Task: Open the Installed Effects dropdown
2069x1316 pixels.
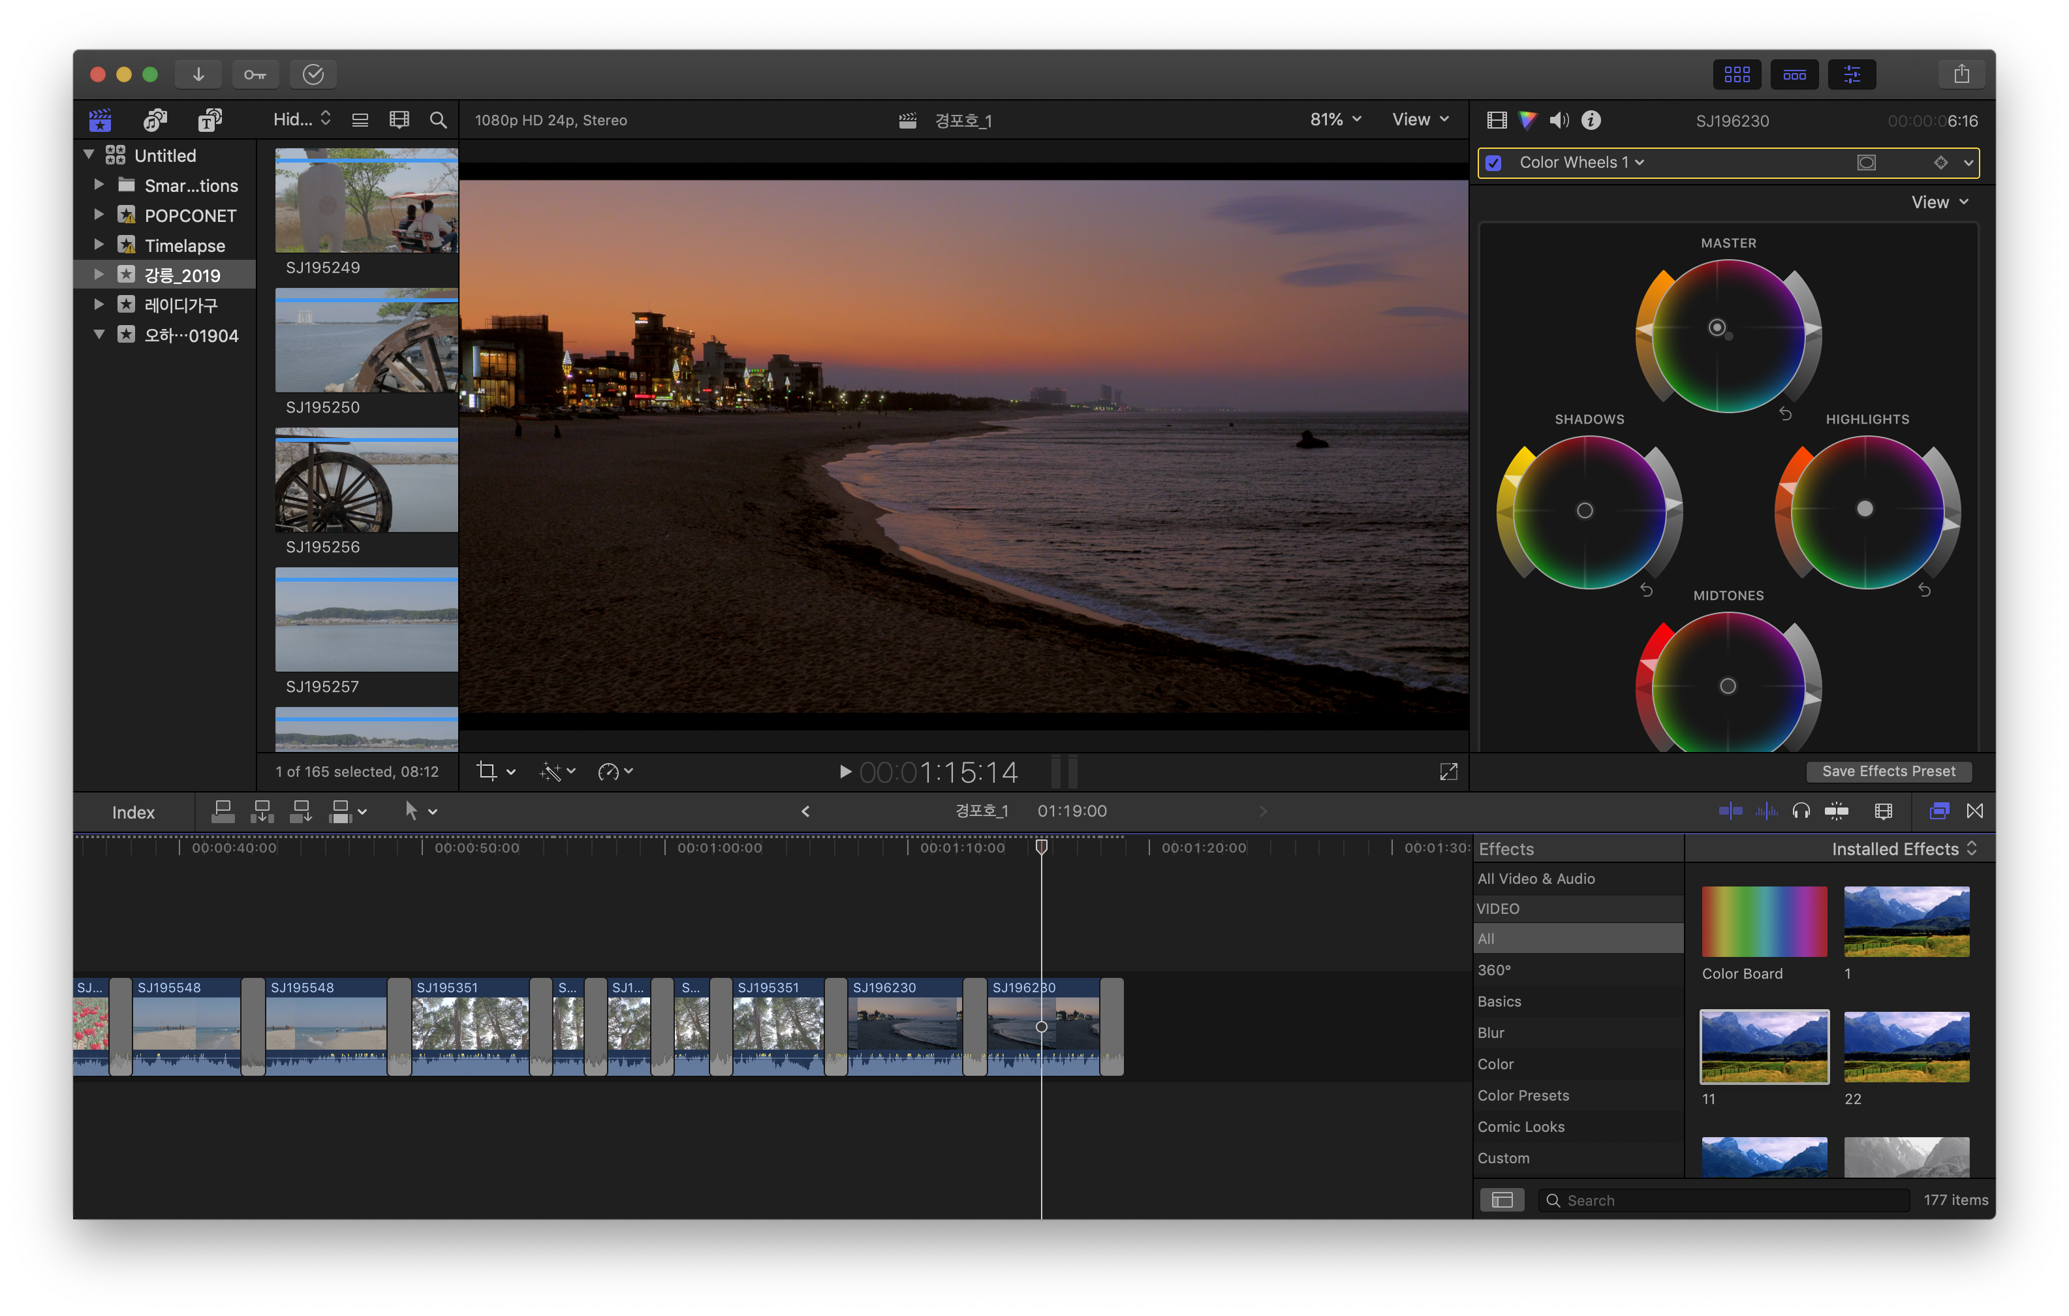Action: [1903, 849]
